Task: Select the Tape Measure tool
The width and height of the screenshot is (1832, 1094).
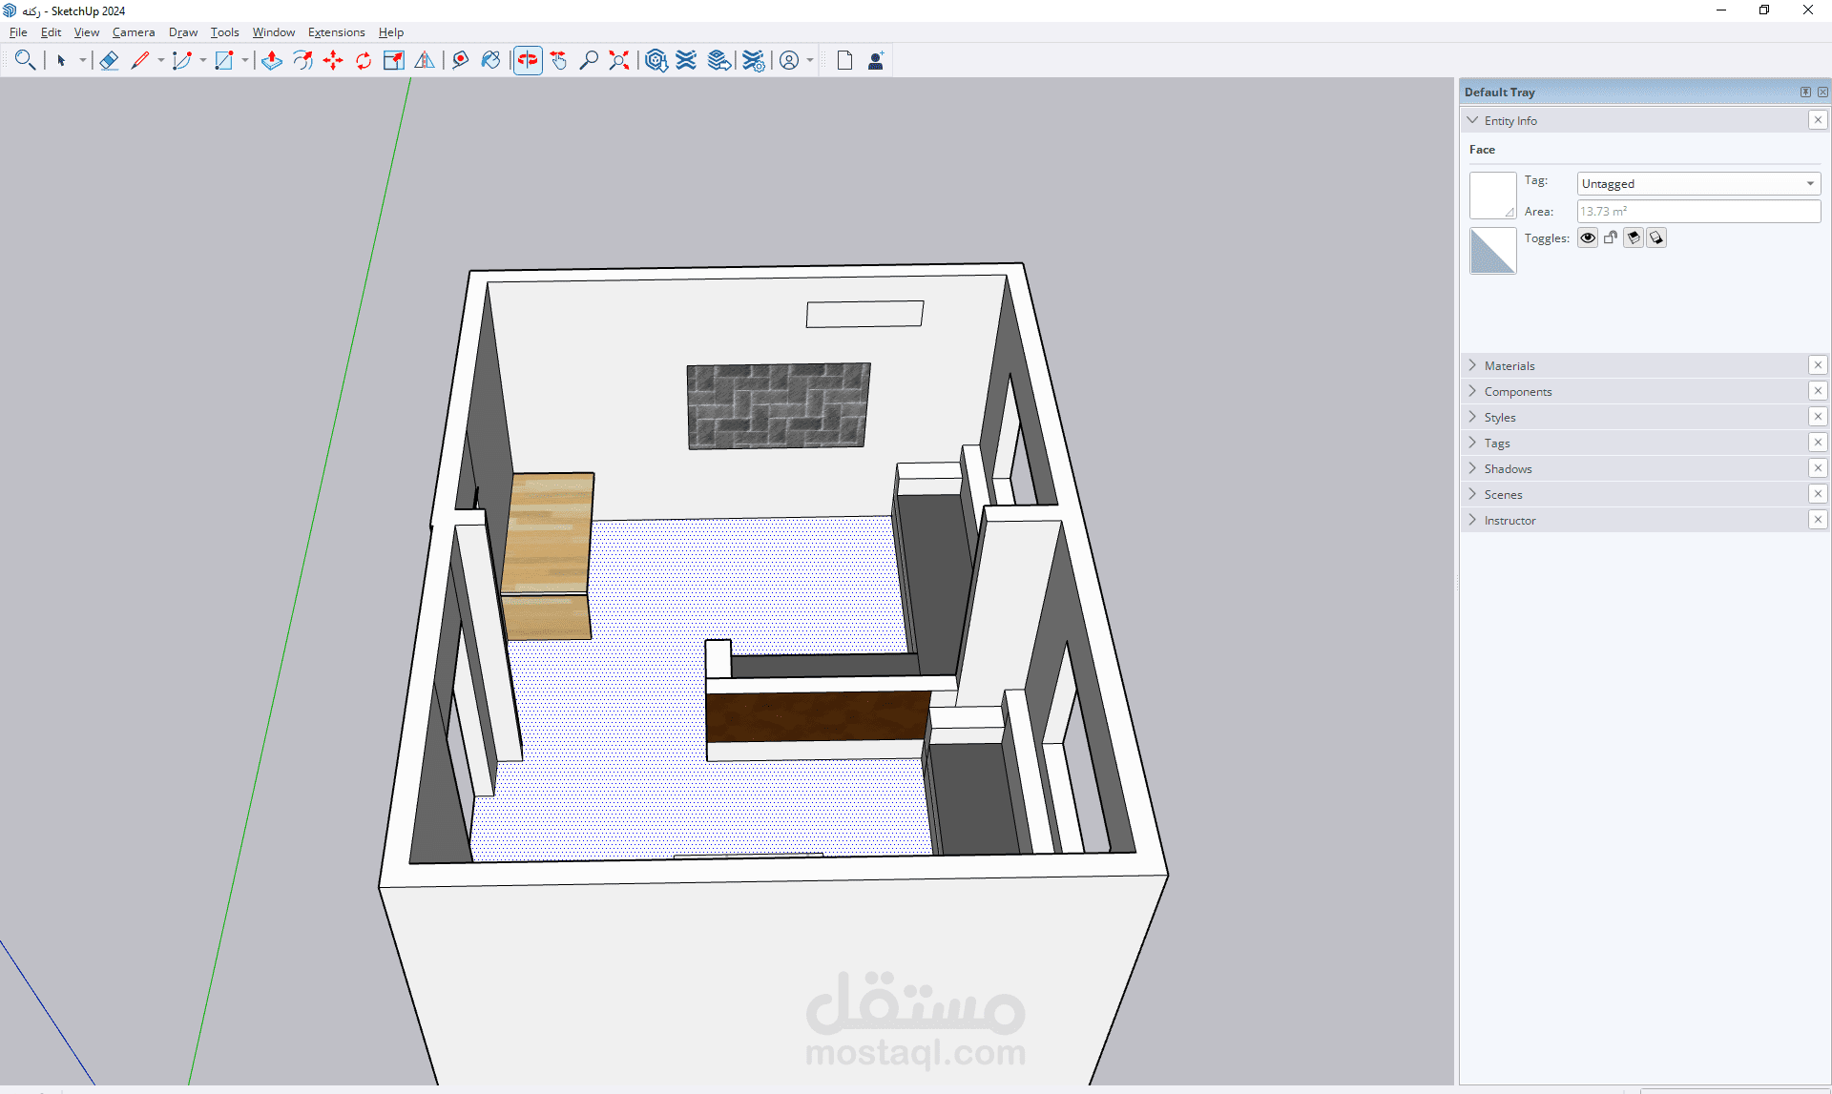Action: tap(460, 60)
